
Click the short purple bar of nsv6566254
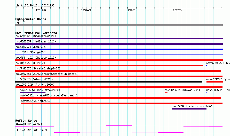point(33,93)
